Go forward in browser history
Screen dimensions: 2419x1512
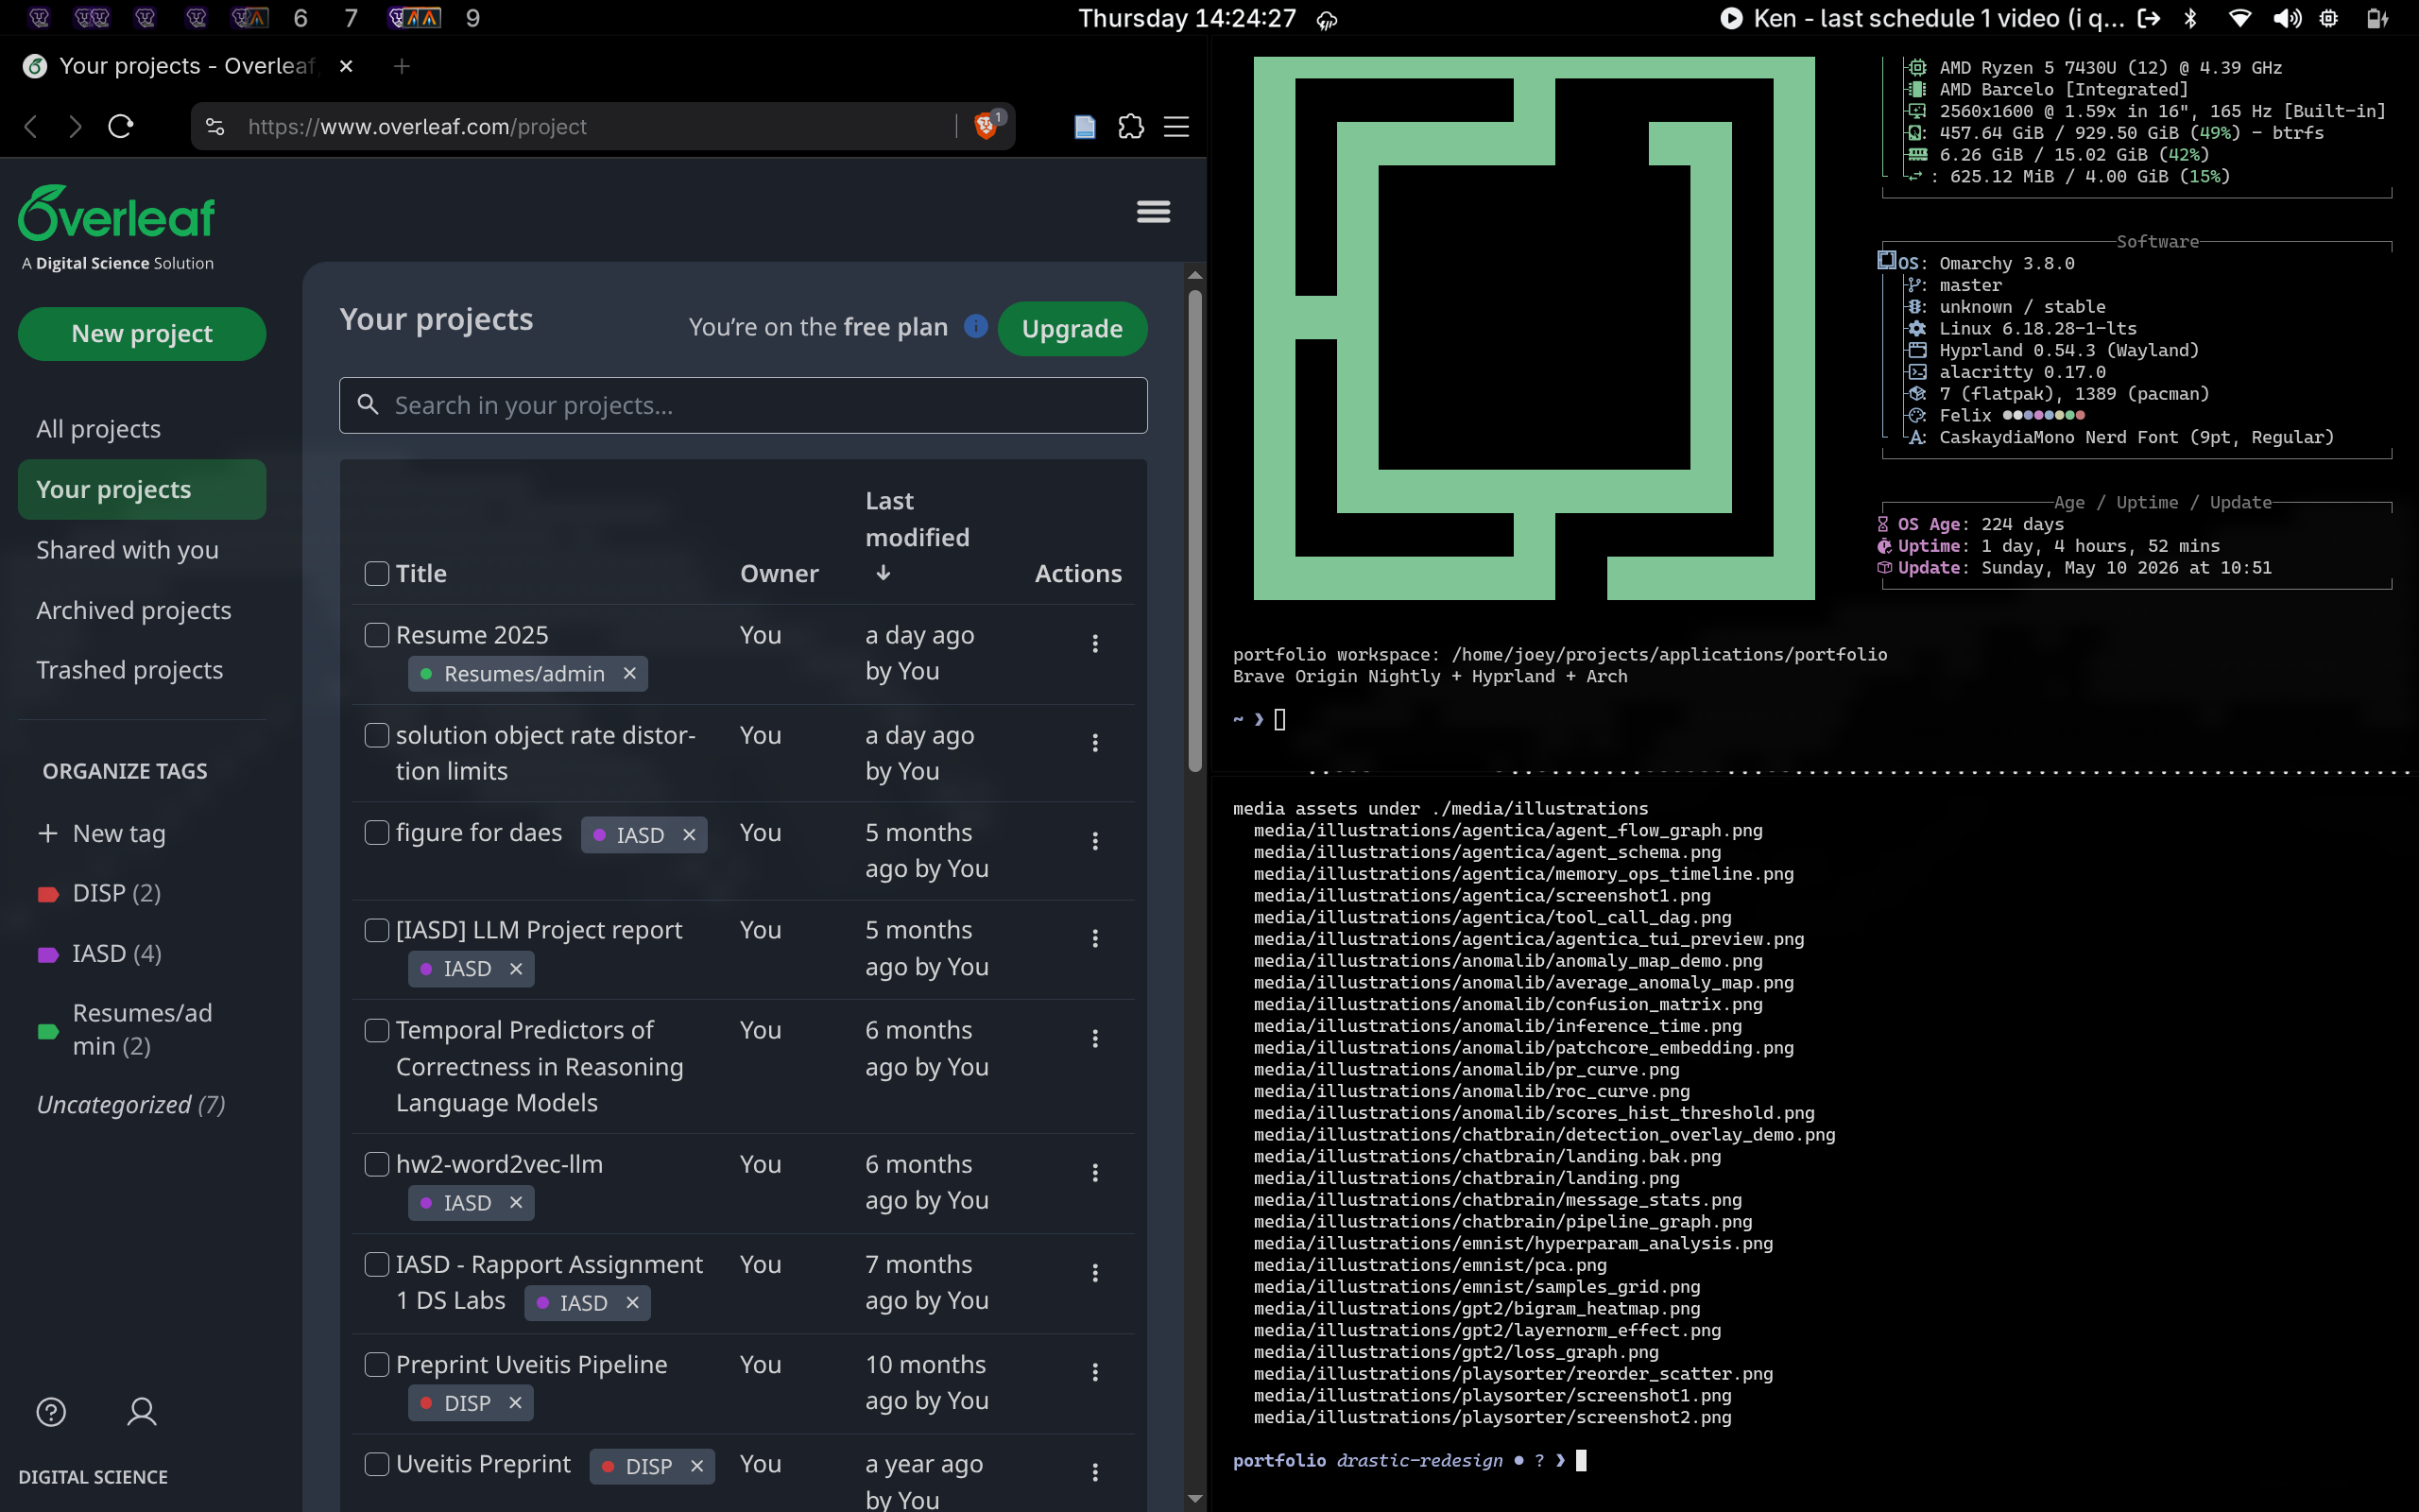(x=75, y=126)
